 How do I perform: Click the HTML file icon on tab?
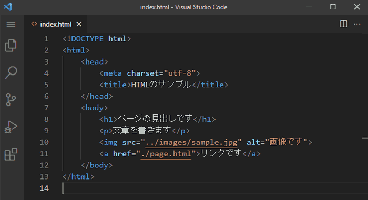point(34,24)
